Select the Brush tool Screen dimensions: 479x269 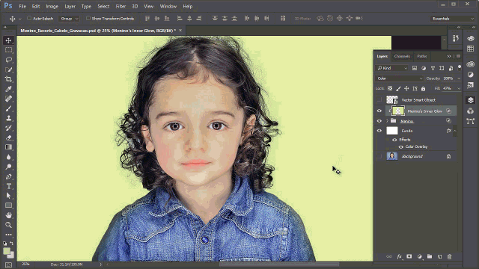point(8,108)
